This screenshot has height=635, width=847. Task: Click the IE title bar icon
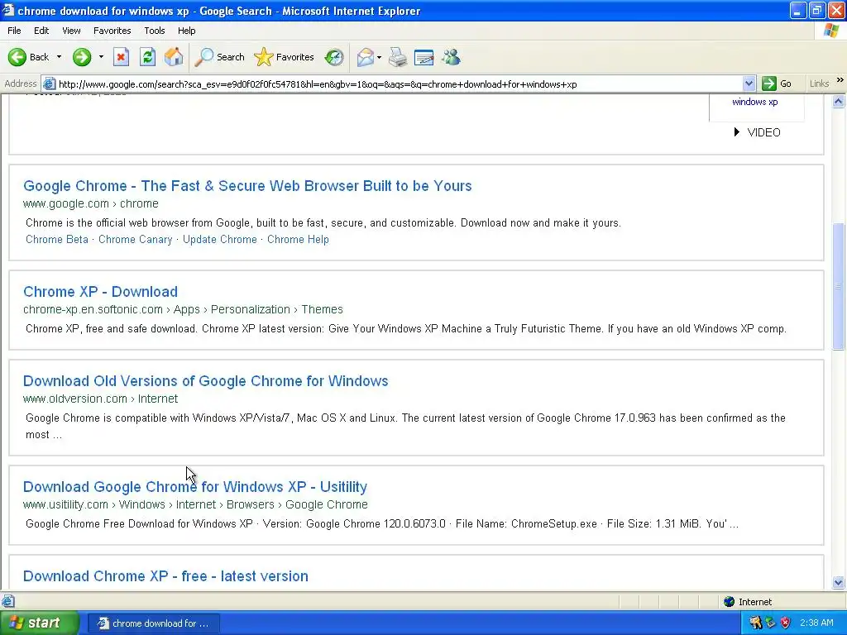coord(8,10)
